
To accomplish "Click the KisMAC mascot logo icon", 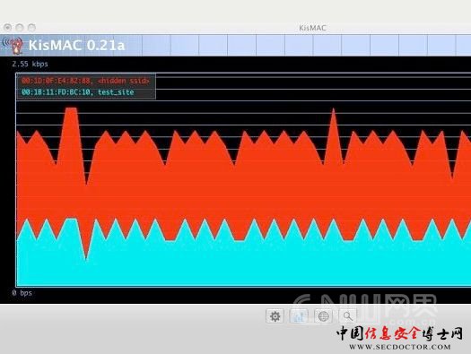I will tap(13, 46).
